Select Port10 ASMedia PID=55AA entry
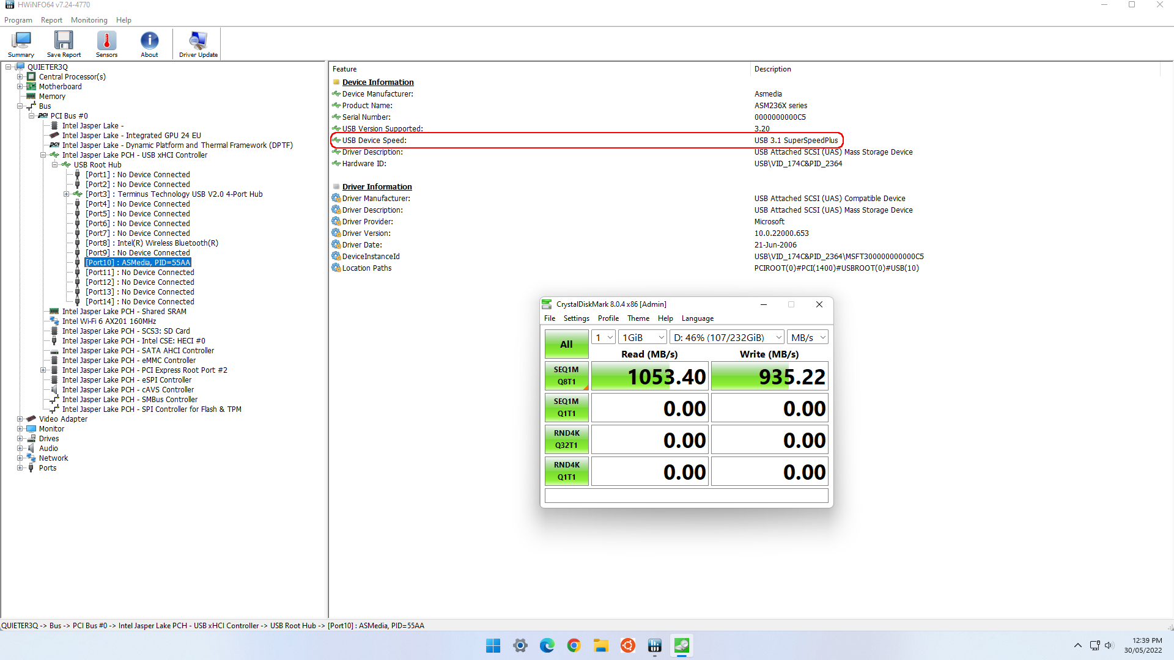The width and height of the screenshot is (1174, 660). (x=138, y=263)
